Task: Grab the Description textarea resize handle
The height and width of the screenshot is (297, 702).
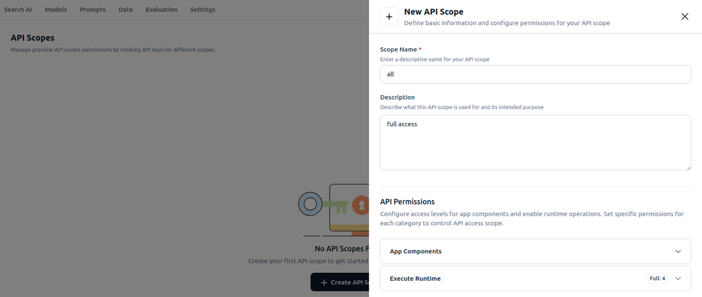Action: (688, 168)
